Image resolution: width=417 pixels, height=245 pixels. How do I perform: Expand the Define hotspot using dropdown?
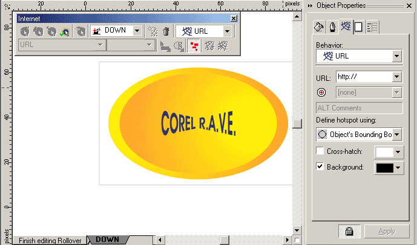(x=397, y=134)
